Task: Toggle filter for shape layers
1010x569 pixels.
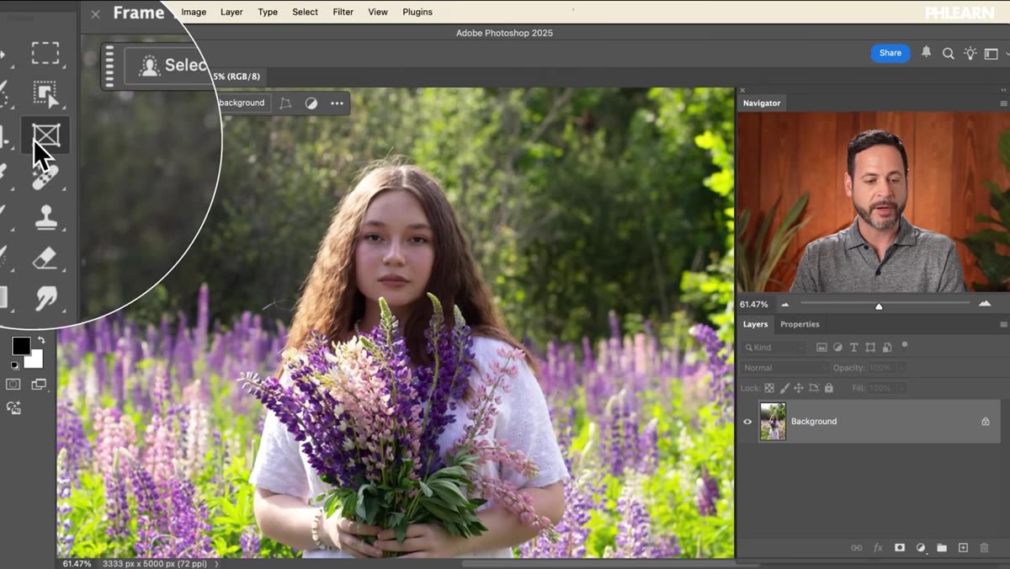Action: click(870, 347)
